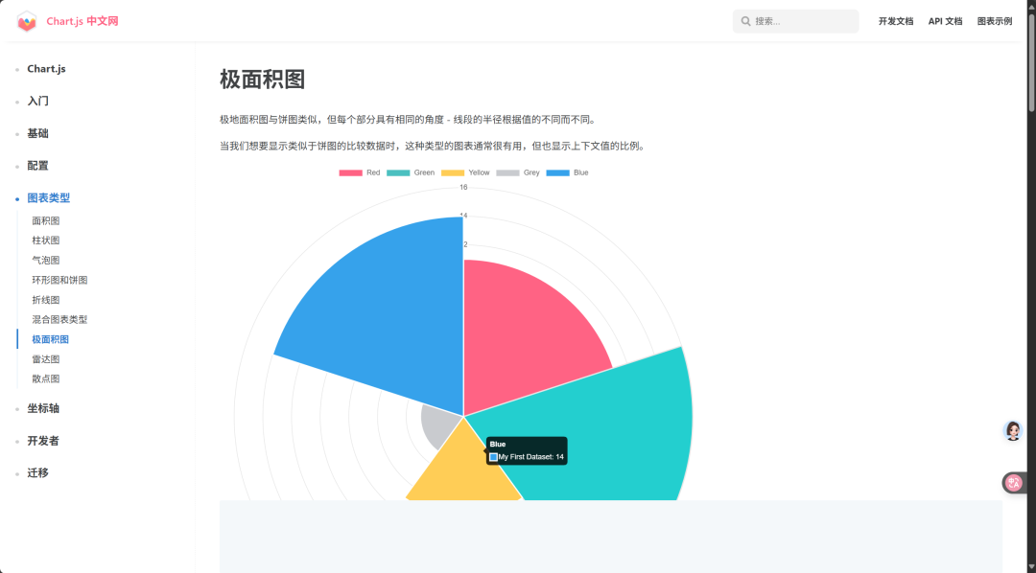The width and height of the screenshot is (1036, 573).
Task: Expand the Chart.js sidebar section
Action: click(46, 69)
